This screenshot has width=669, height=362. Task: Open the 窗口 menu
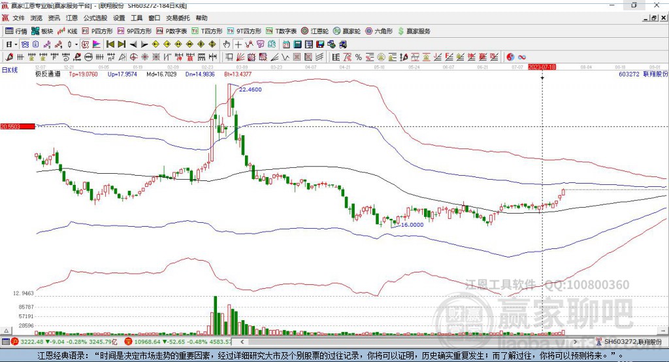tap(154, 18)
